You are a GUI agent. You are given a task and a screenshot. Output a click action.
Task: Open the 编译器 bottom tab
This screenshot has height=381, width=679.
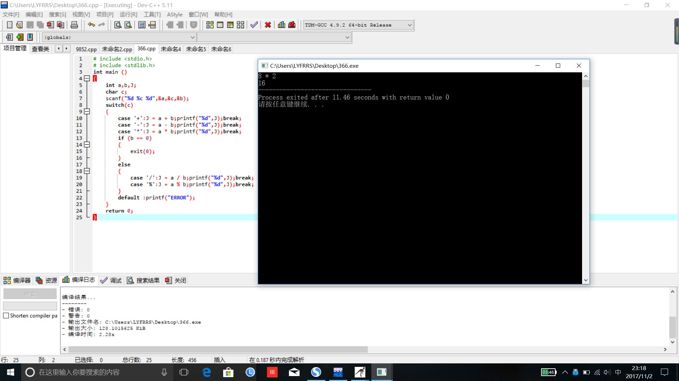17,280
